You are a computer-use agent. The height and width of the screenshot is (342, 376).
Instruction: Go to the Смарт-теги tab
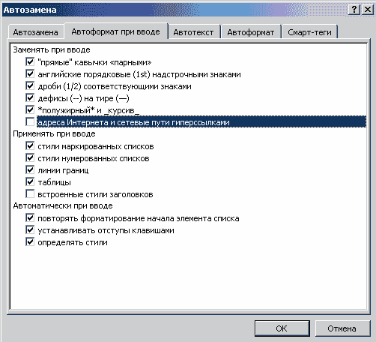tap(309, 32)
